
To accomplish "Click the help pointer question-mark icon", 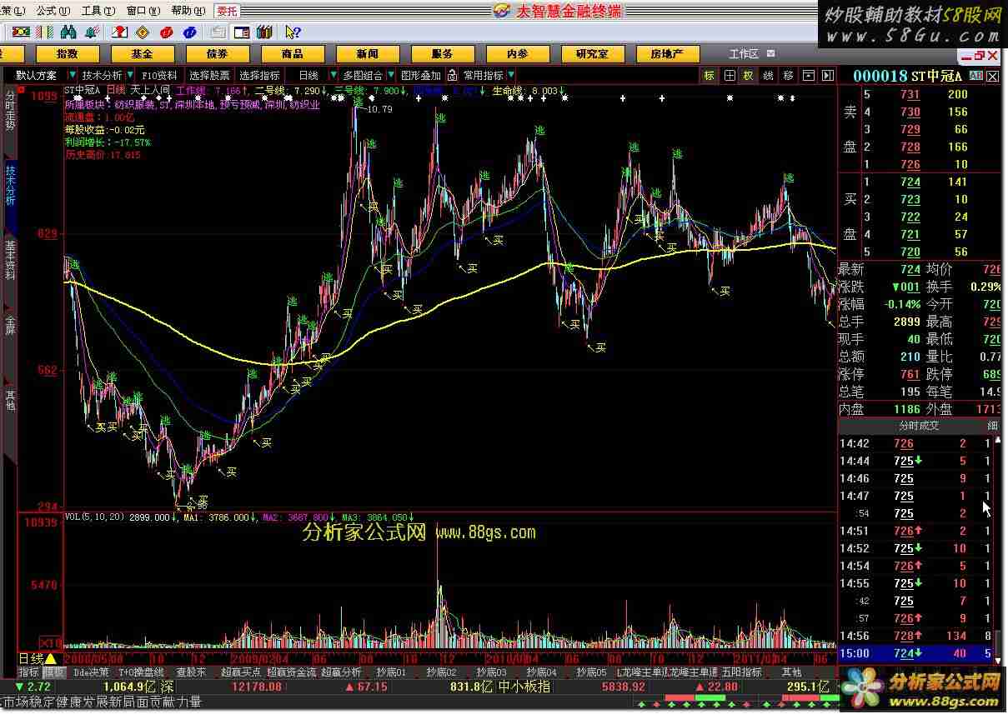I will pyautogui.click(x=292, y=32).
